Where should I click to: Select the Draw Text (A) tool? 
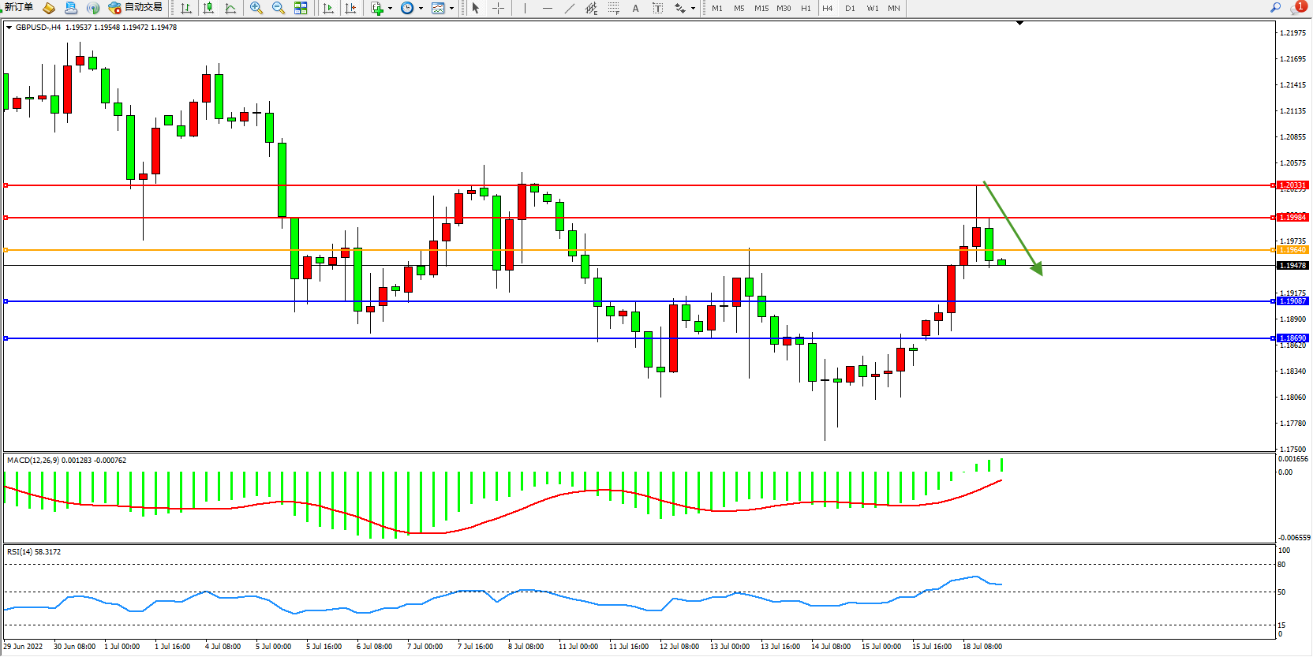[x=635, y=8]
